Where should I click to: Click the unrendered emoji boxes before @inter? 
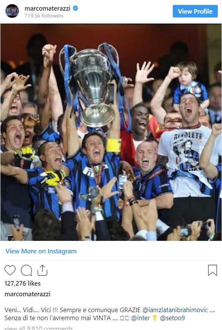click(124, 318)
